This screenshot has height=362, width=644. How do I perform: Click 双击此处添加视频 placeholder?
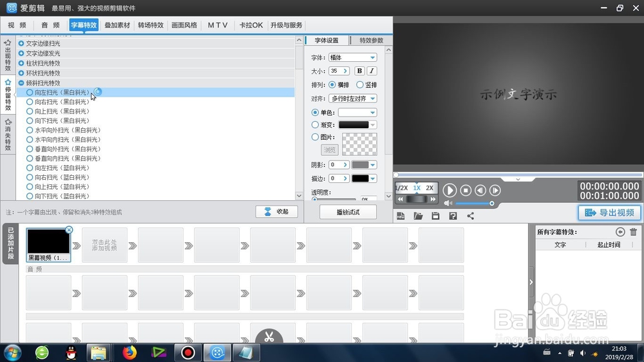tap(104, 245)
